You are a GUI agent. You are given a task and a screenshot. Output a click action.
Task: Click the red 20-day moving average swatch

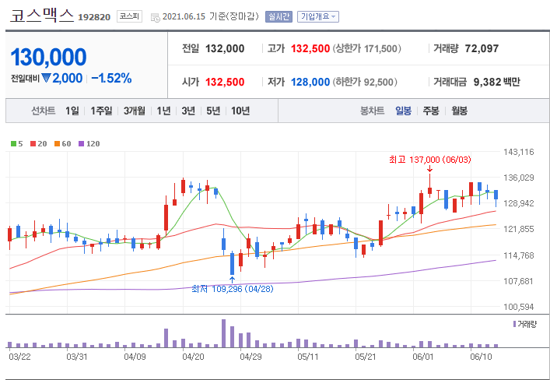(x=33, y=143)
